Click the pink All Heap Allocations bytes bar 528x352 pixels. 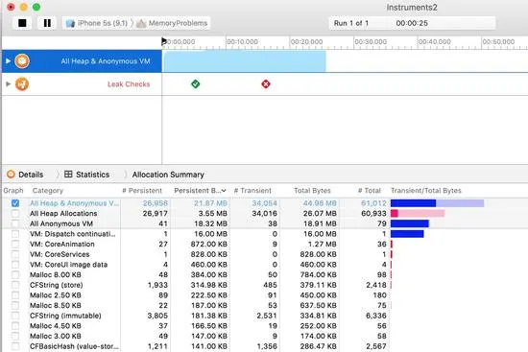[418, 213]
